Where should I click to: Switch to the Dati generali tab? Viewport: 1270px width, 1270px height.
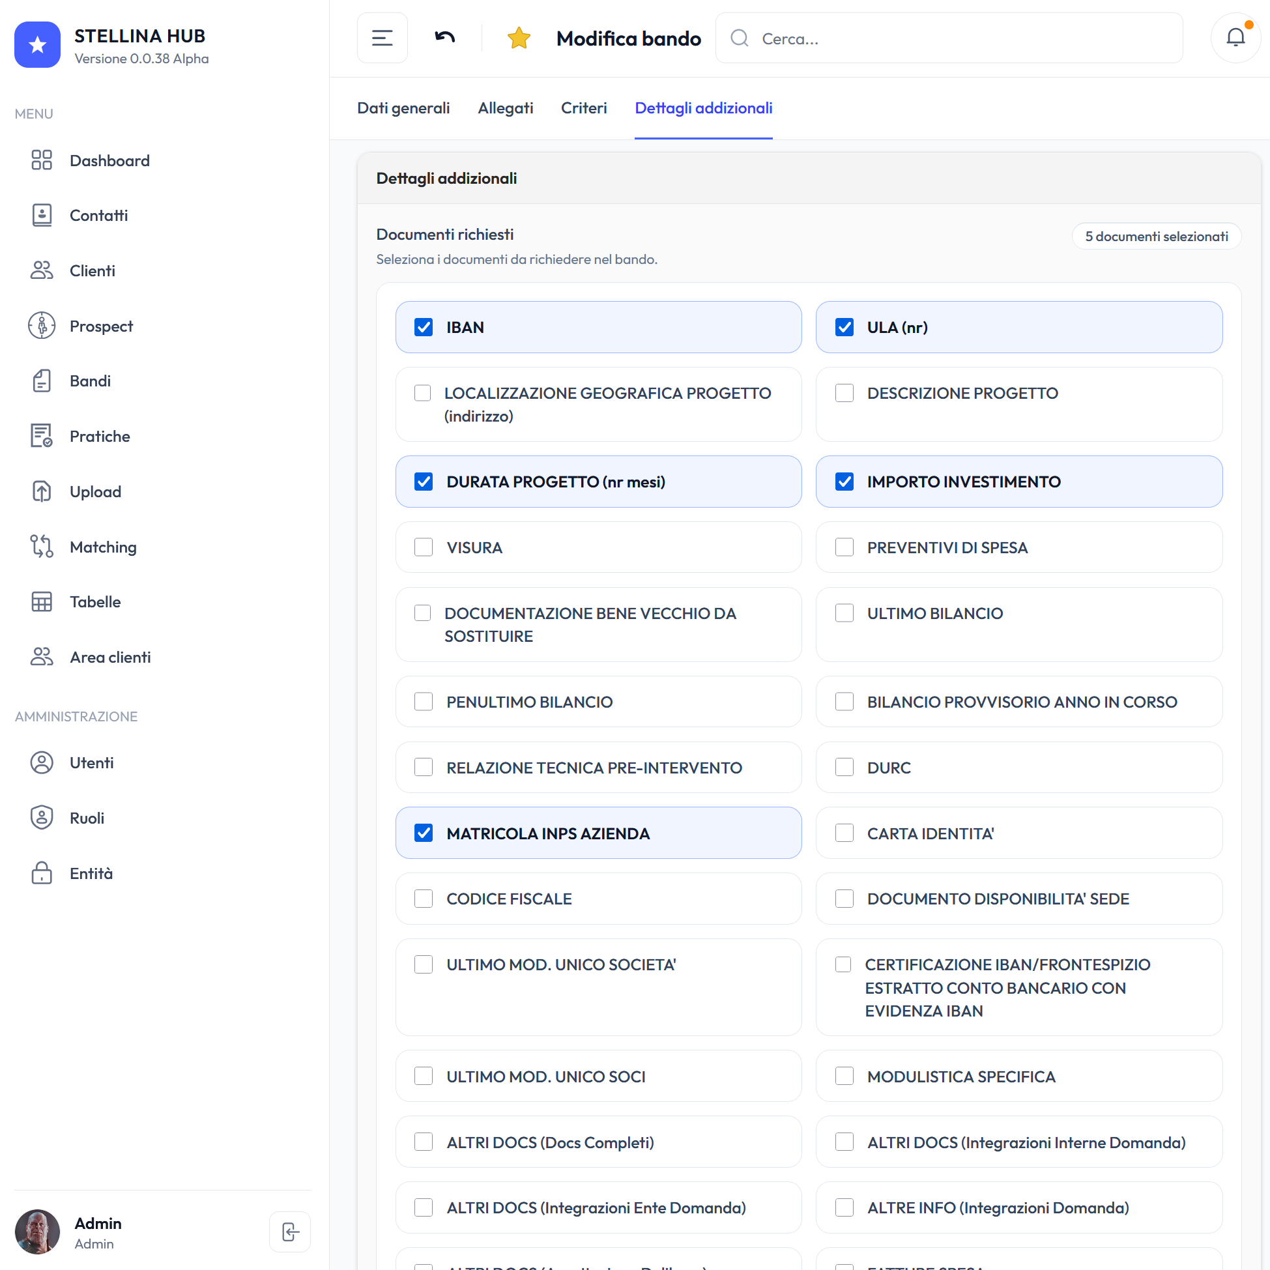[x=403, y=108]
